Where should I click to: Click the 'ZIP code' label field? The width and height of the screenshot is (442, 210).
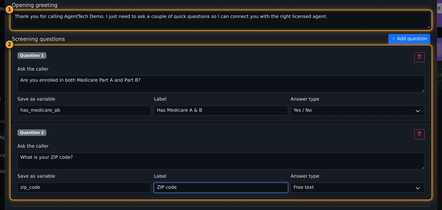tap(221, 188)
